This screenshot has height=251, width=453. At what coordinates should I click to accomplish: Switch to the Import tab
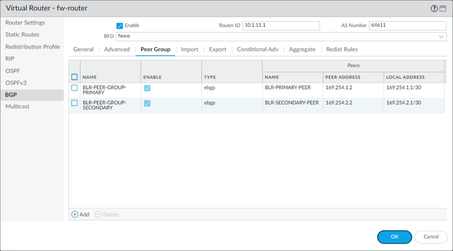pyautogui.click(x=189, y=49)
